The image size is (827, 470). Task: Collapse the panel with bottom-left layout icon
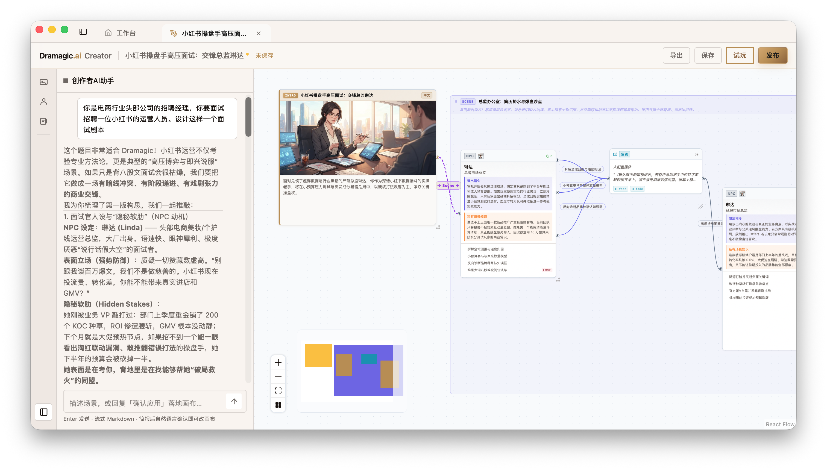(x=43, y=412)
